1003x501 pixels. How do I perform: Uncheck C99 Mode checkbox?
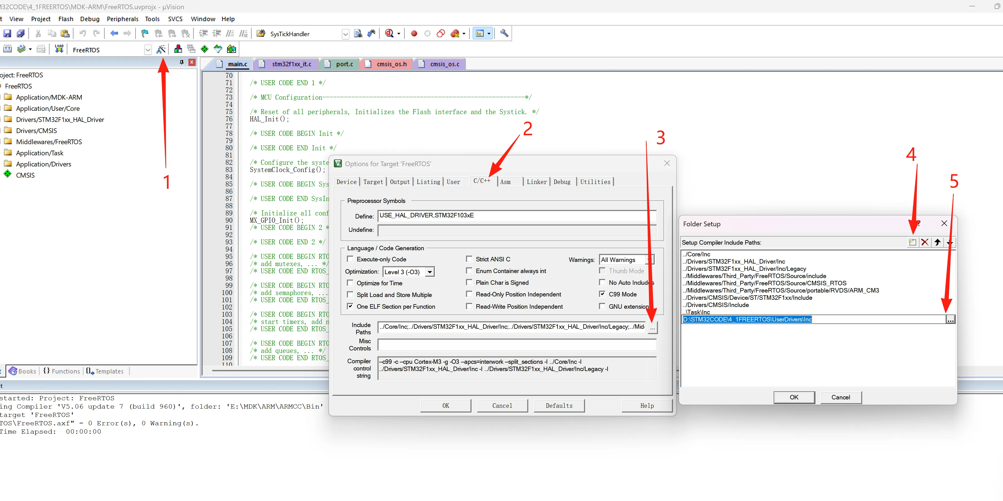click(602, 294)
